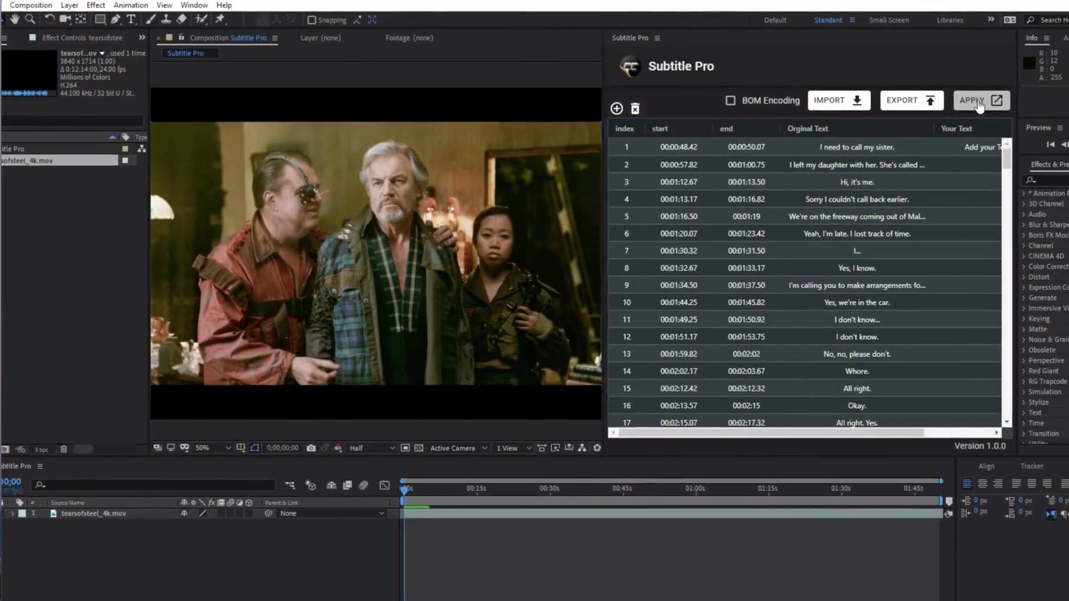Delete subtitle row with trash icon
Viewport: 1069px width, 601px height.
pos(635,109)
